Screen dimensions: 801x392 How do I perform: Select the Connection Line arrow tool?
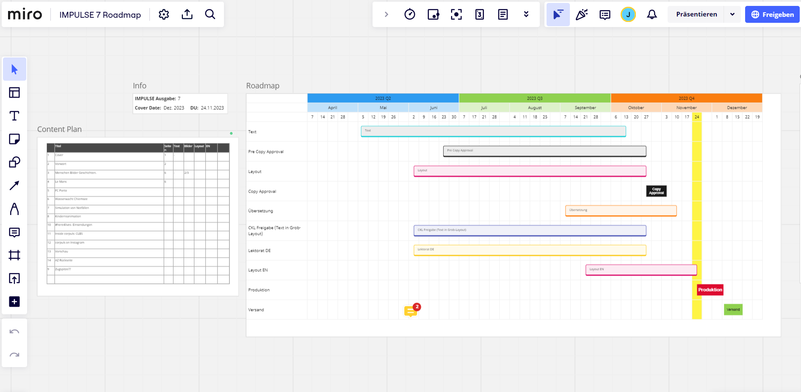click(x=14, y=185)
